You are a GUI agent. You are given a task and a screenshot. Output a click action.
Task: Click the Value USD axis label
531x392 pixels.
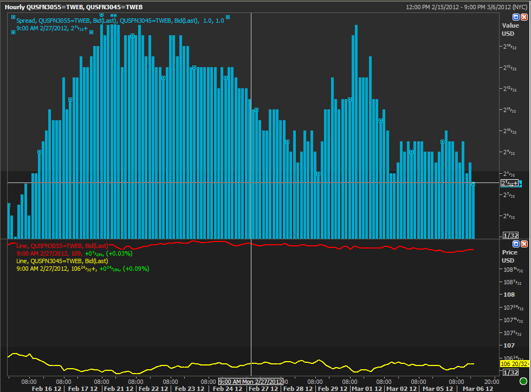click(510, 29)
